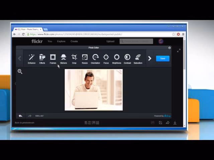Select the Saturation tool
The image size is (214, 160).
pos(138,58)
